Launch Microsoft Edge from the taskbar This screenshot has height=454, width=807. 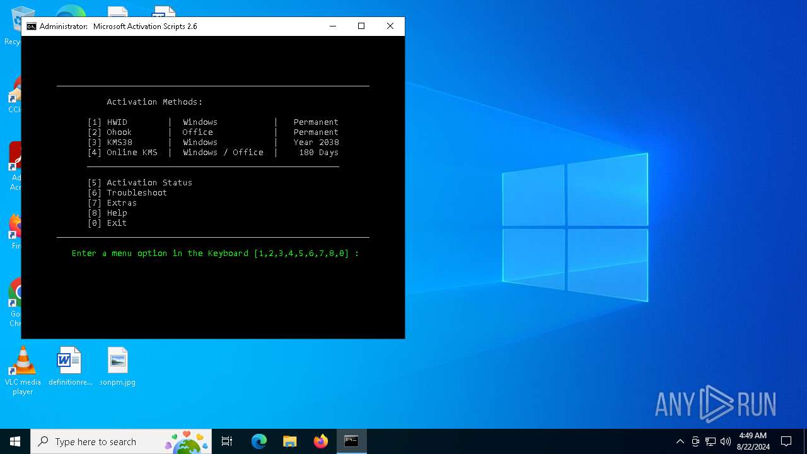click(259, 441)
